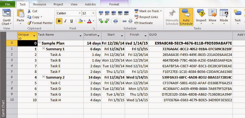Click the Inactivate task button
Screen dimensions: 245x118
143,23
